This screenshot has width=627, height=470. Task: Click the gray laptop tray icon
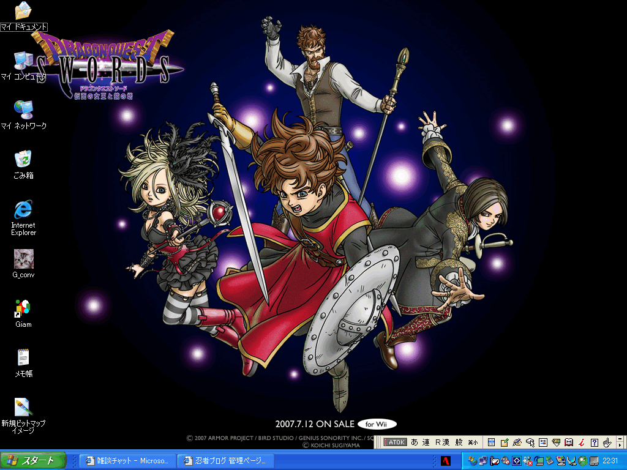[594, 461]
